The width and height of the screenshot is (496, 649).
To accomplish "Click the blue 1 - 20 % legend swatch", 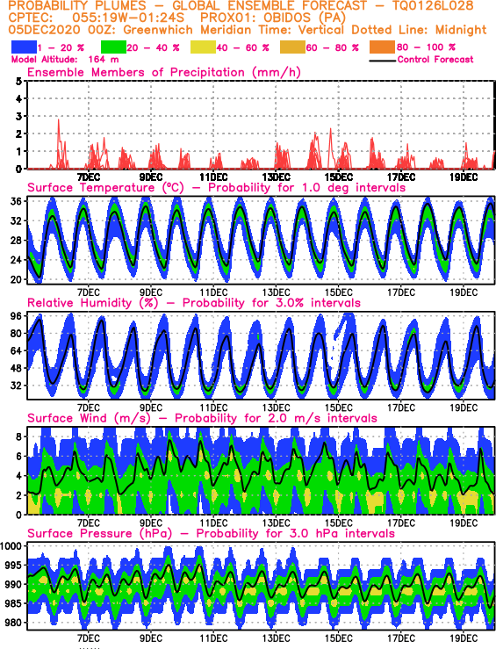I will coord(24,47).
